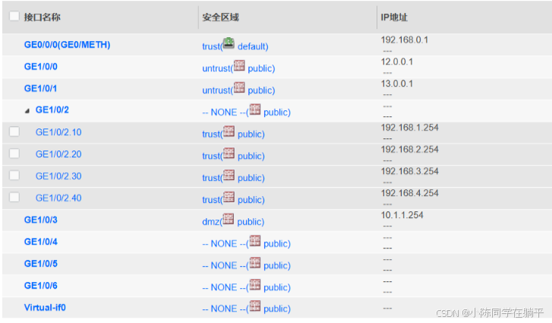Screen dimensions: 552x323
Task: Click the -- NONE -- zone of GE1/0/4
Action: [224, 244]
